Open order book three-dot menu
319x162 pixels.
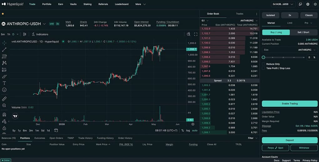pos(256,14)
